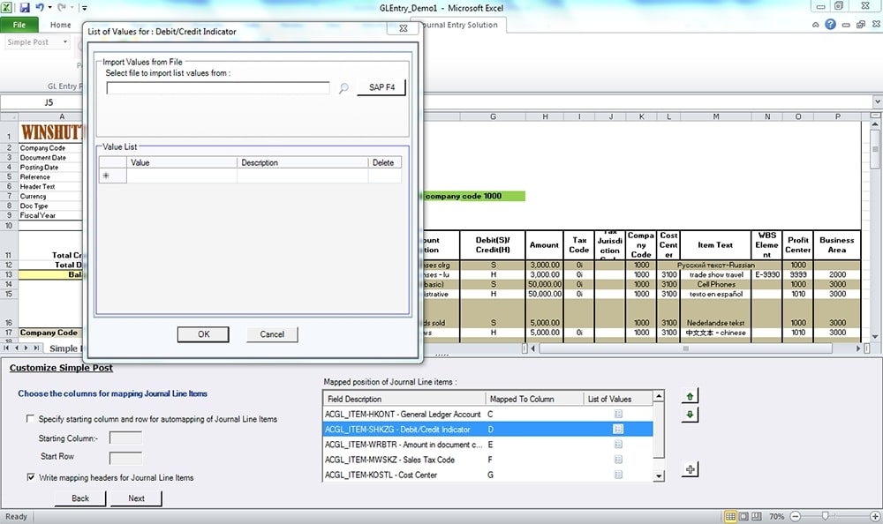Click the plus icon to add field
883x524 pixels.
tap(691, 468)
